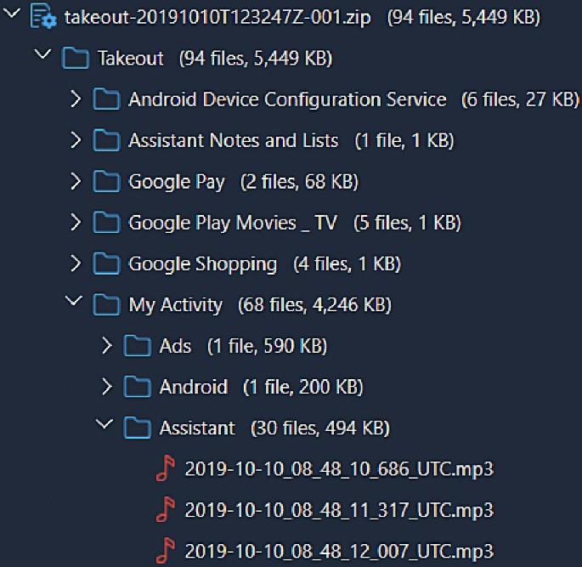Select the My Activity folder label

175,305
